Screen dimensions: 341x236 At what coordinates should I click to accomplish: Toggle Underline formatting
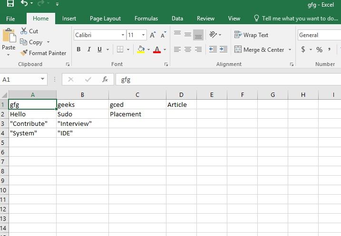coord(99,49)
